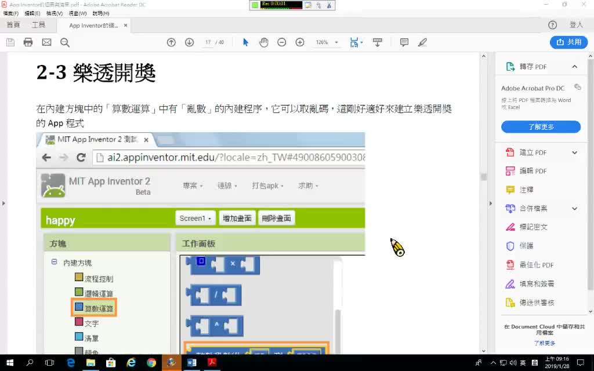Open Word from the taskbar
The image size is (594, 371).
191,363
